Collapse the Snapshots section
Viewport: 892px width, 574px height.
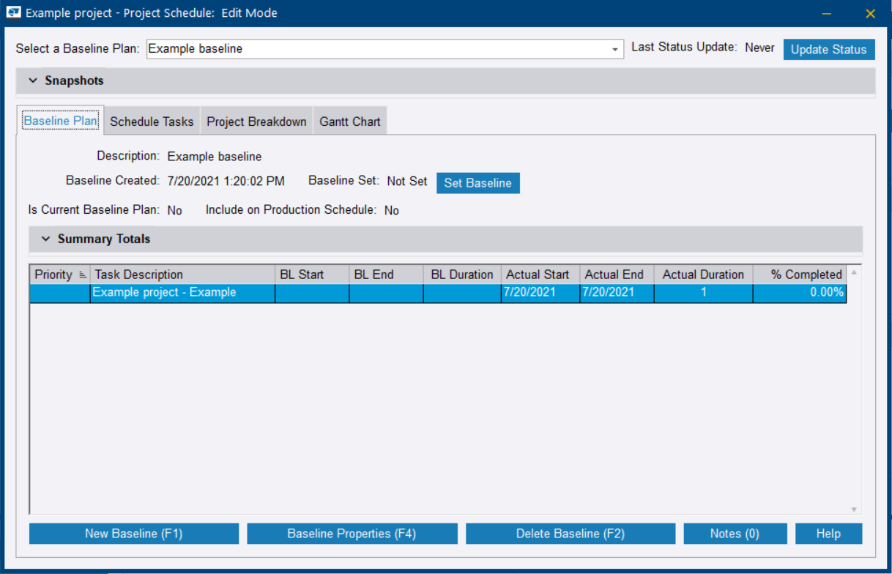(32, 81)
